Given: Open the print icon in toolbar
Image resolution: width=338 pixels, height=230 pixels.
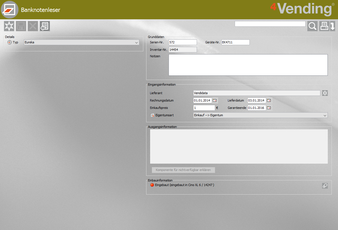Looking at the screenshot, I should tap(324, 26).
